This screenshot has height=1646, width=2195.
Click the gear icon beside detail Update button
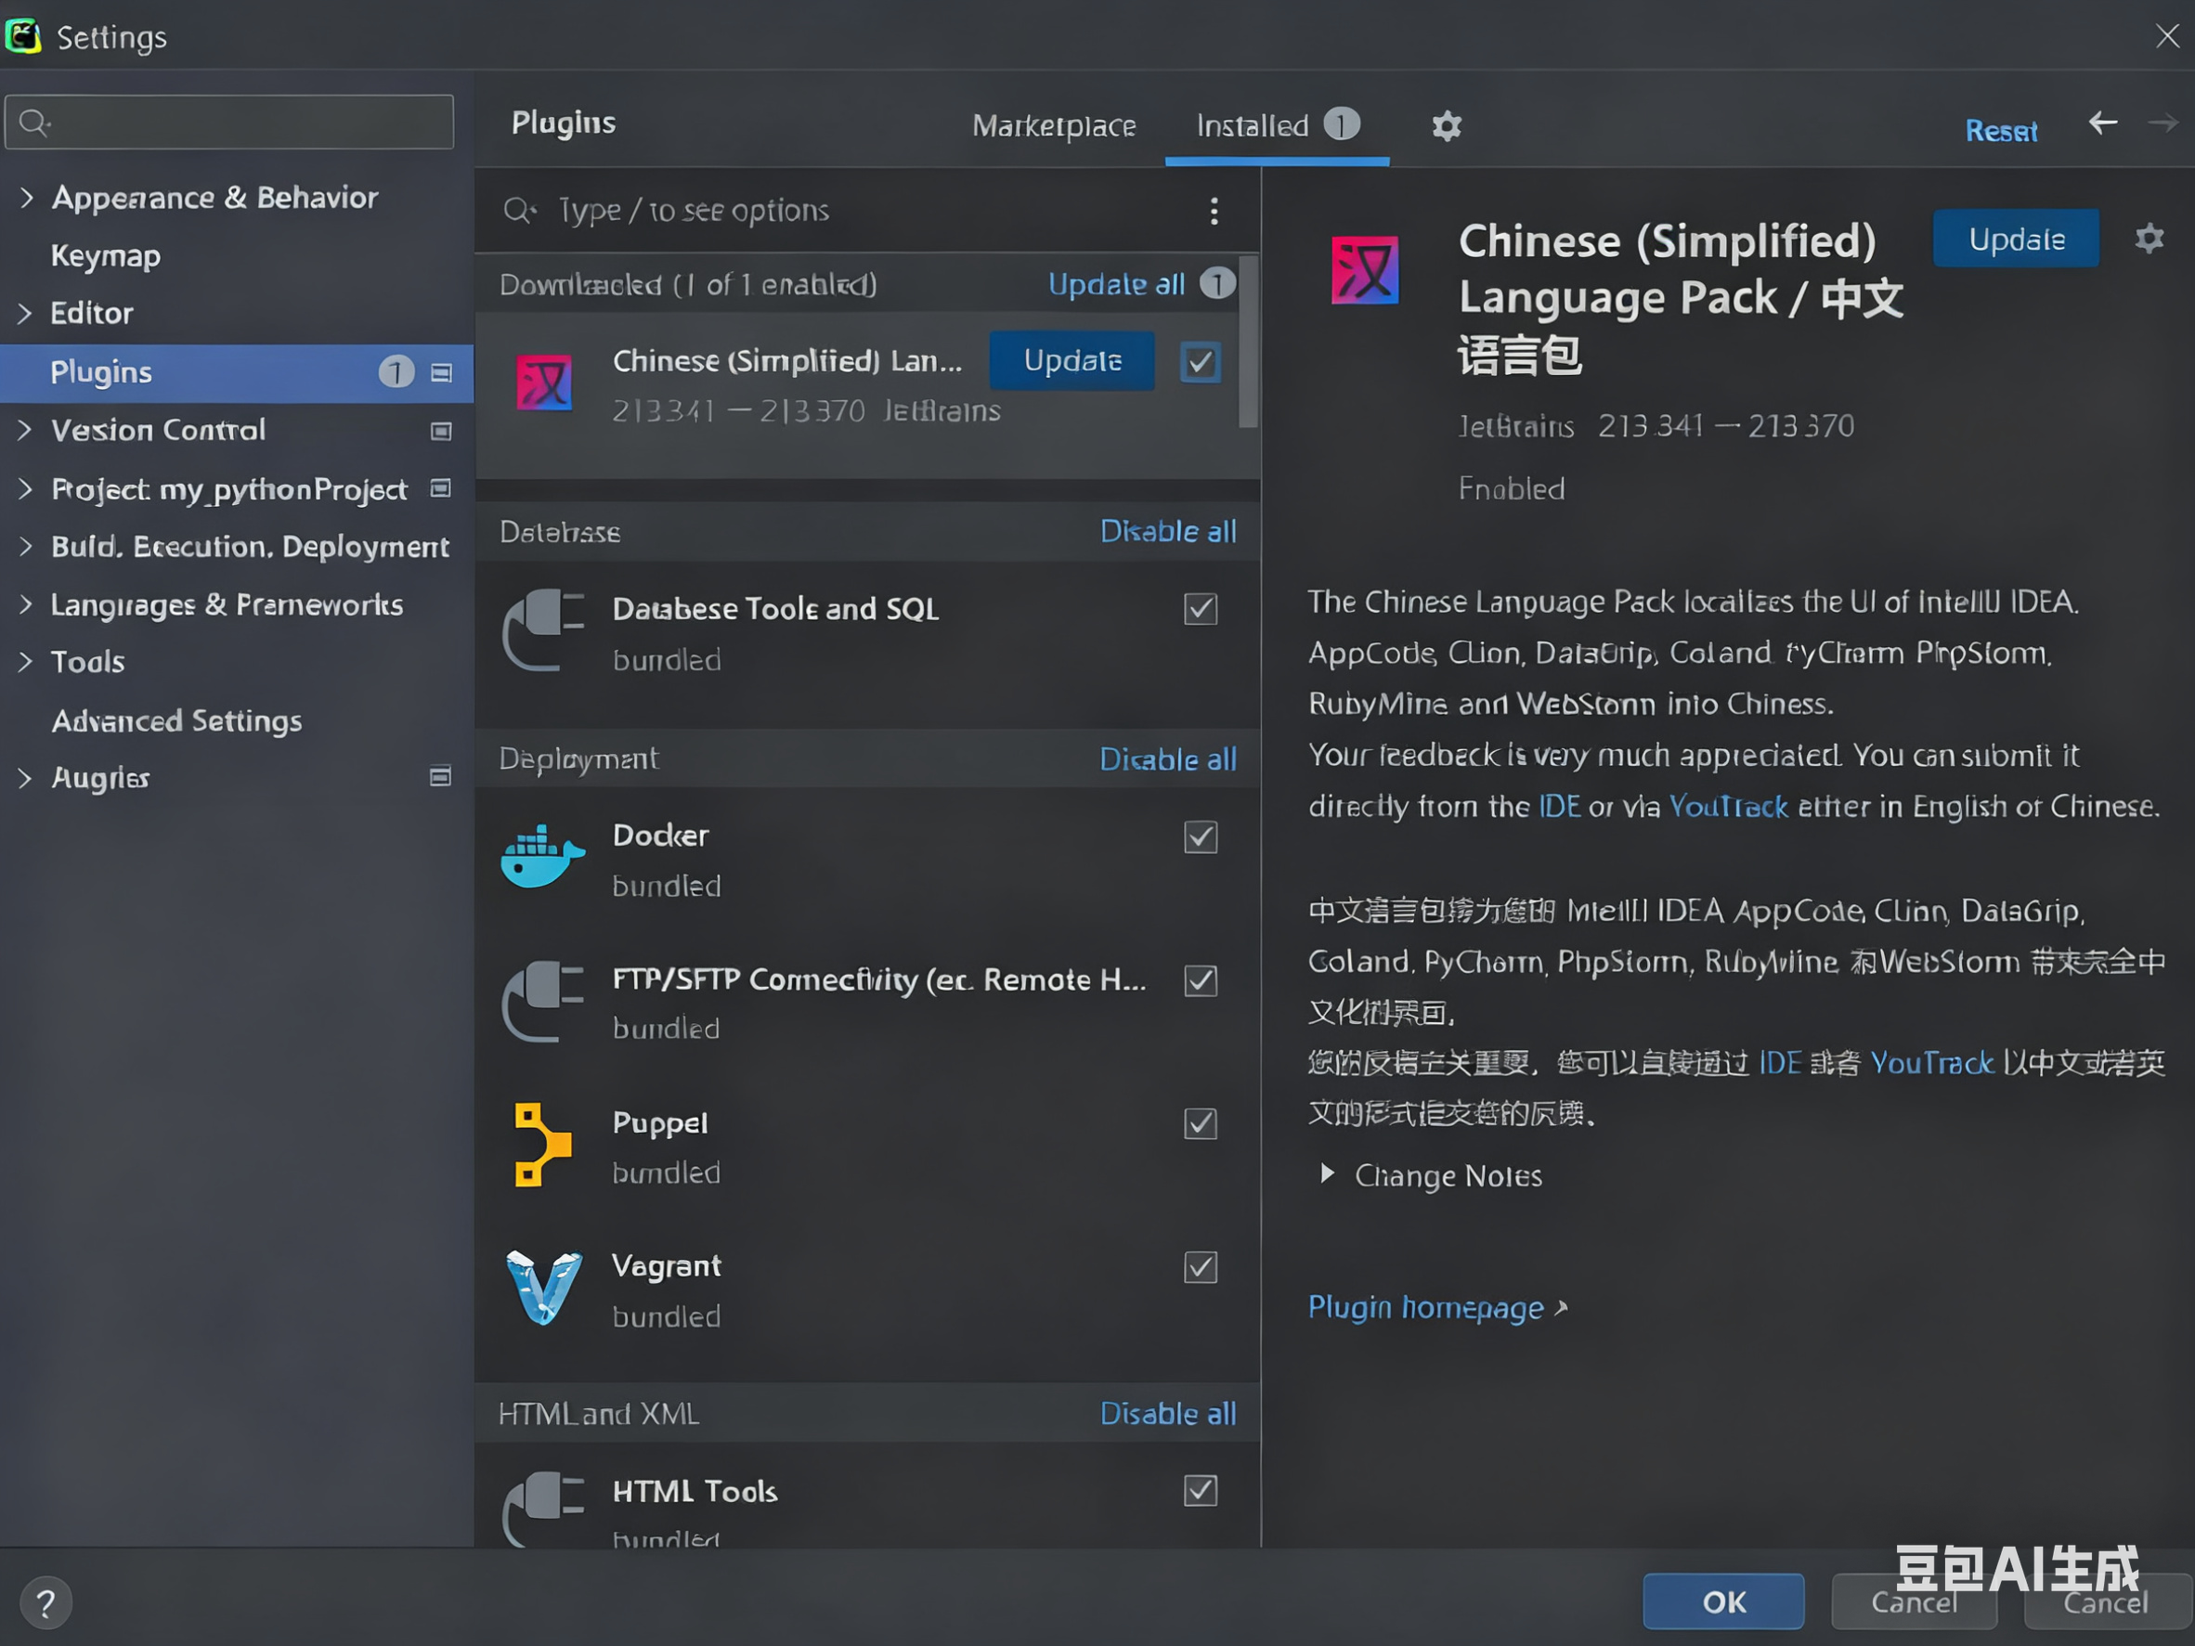2149,240
